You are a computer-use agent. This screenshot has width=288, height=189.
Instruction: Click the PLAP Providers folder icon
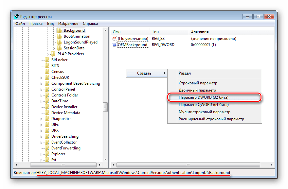pyautogui.click(x=53, y=54)
